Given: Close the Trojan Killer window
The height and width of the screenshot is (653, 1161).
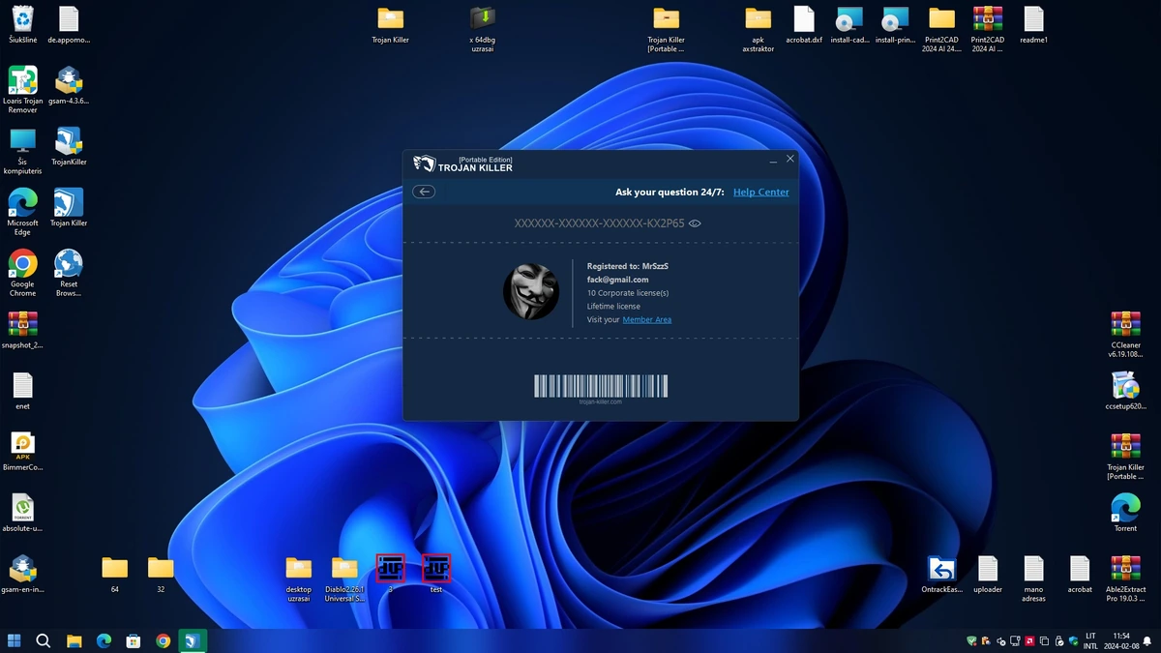Looking at the screenshot, I should (x=789, y=159).
